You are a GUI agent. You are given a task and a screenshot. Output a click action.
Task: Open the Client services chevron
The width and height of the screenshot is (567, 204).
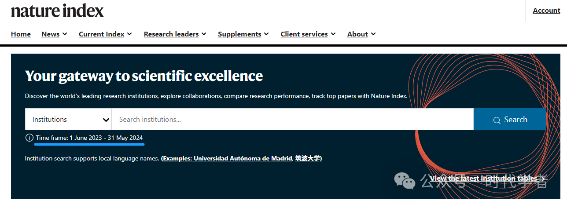(333, 34)
